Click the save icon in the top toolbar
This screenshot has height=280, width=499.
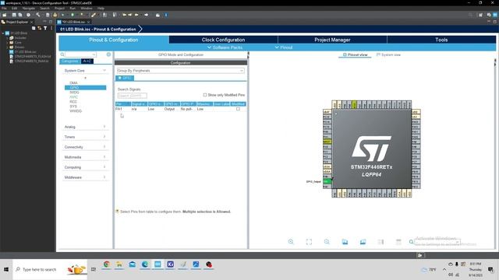(14, 15)
